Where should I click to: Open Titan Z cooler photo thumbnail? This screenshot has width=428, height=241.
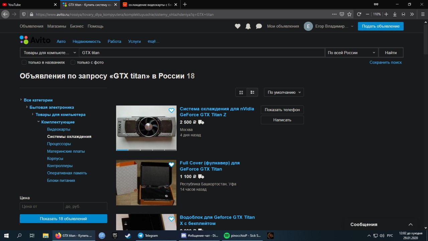point(146,128)
